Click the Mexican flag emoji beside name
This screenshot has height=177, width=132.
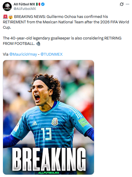pyautogui.click(x=38, y=4)
